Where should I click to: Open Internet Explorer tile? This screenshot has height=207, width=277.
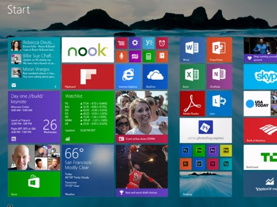coord(128,77)
